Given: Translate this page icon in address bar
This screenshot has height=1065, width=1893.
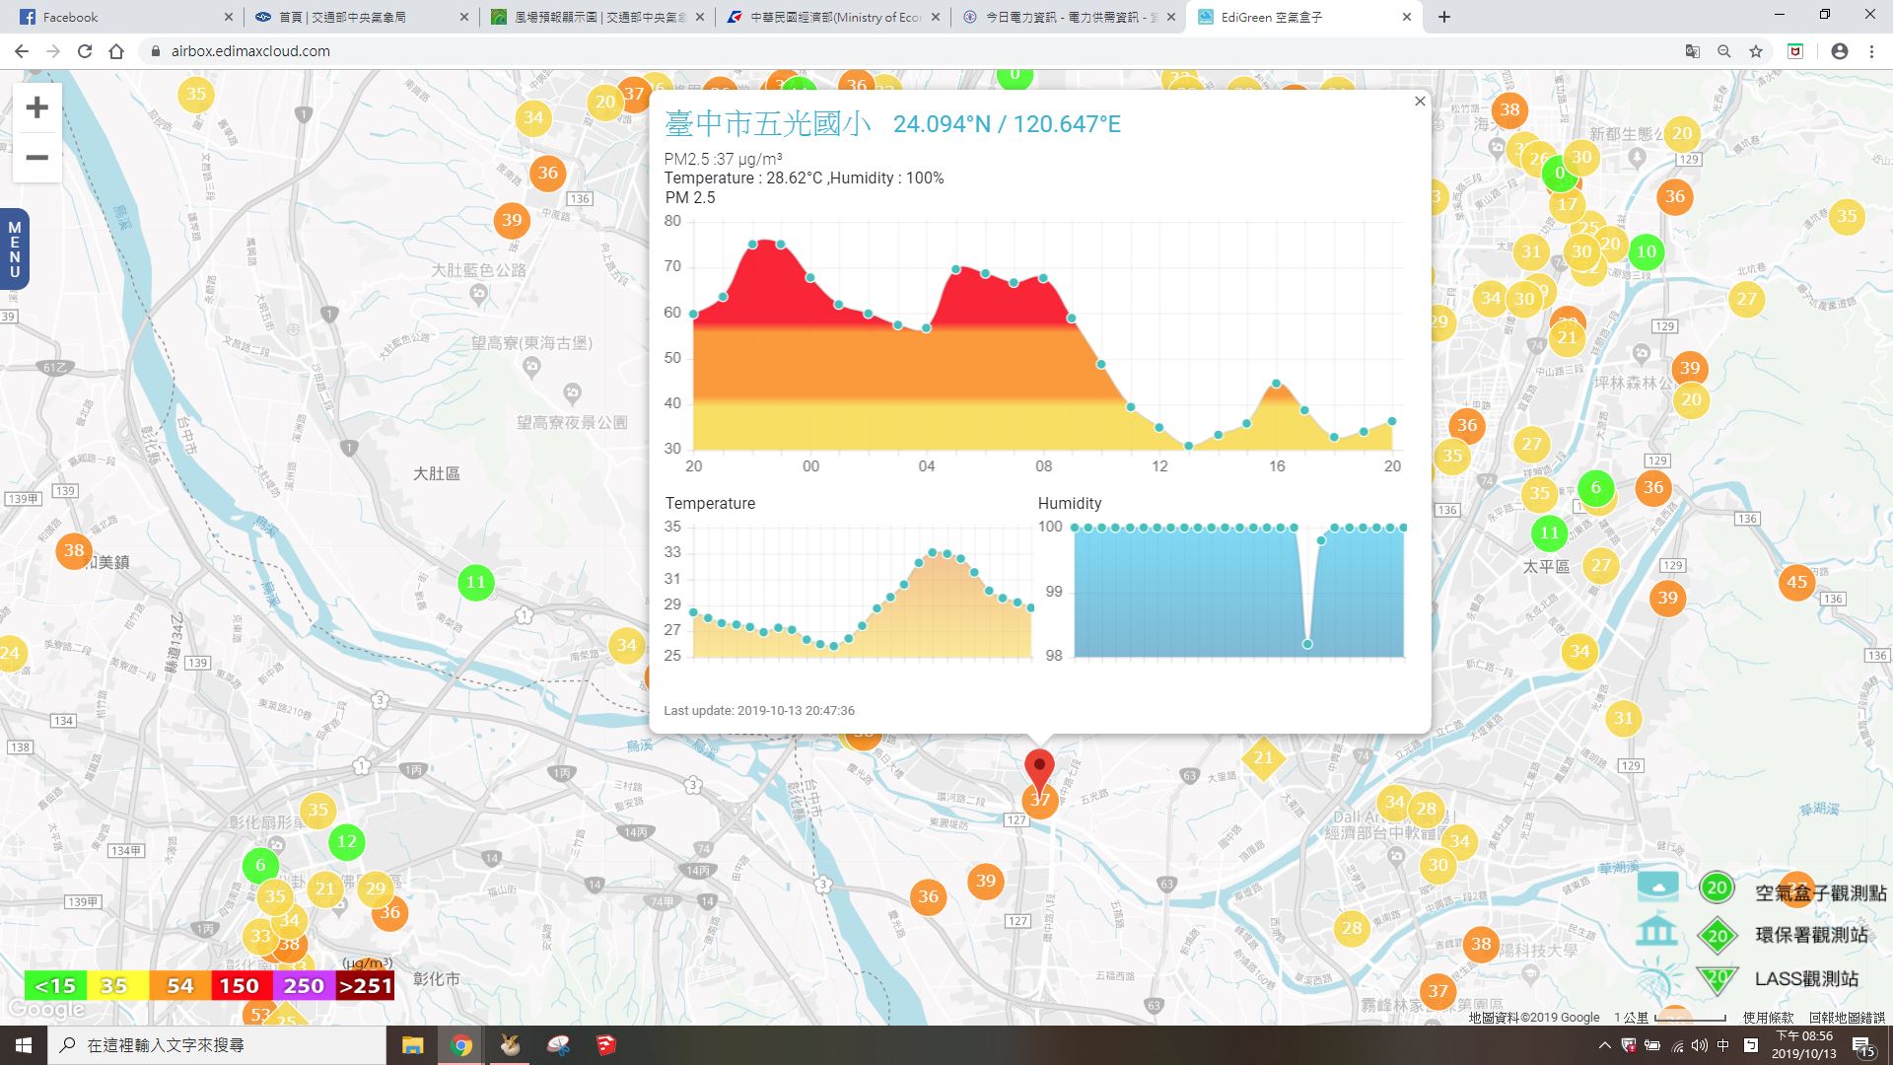Looking at the screenshot, I should [x=1692, y=51].
